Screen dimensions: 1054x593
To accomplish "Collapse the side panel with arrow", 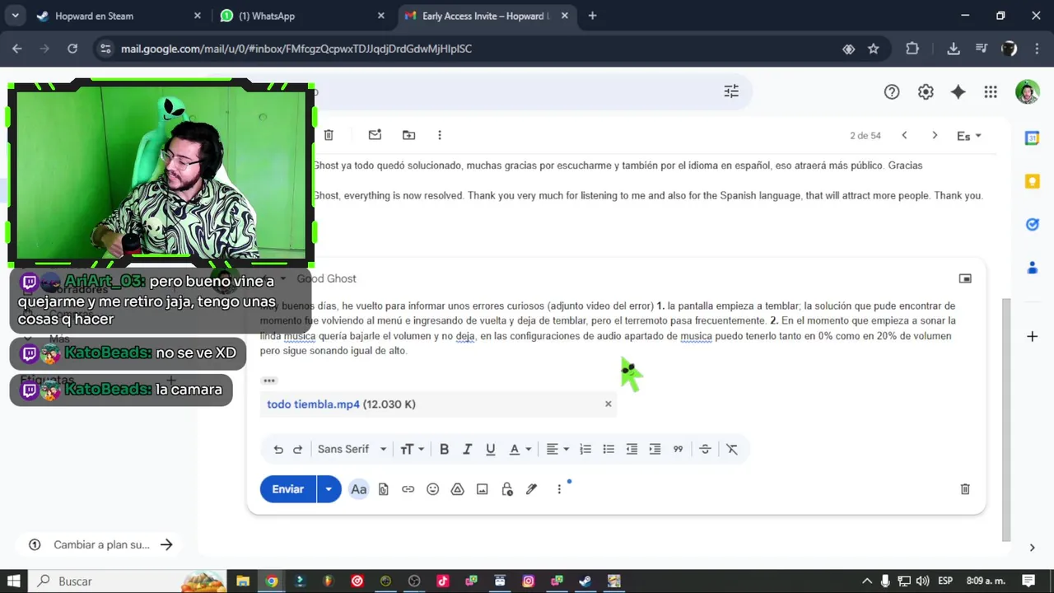I will (x=1032, y=548).
